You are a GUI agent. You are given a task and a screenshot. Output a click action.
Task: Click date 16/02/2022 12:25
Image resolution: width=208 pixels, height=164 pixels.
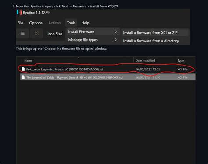pos(148,69)
